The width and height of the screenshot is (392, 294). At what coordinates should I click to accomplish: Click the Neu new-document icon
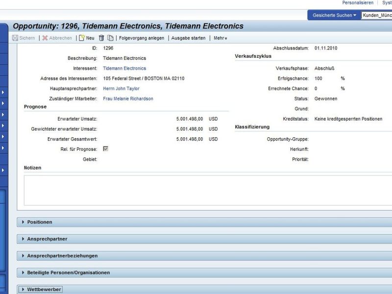[x=82, y=38]
